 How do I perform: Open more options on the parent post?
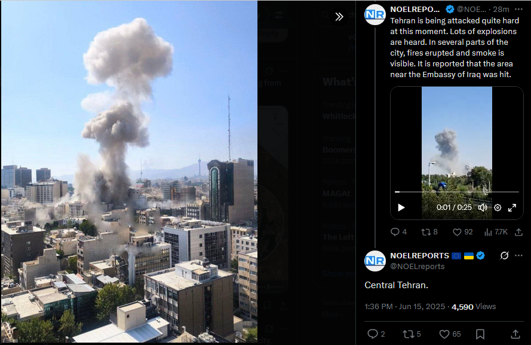[x=518, y=9]
